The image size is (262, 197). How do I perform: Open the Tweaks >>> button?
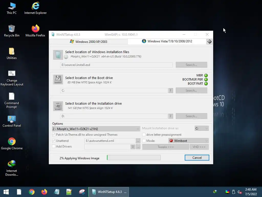click(166, 147)
